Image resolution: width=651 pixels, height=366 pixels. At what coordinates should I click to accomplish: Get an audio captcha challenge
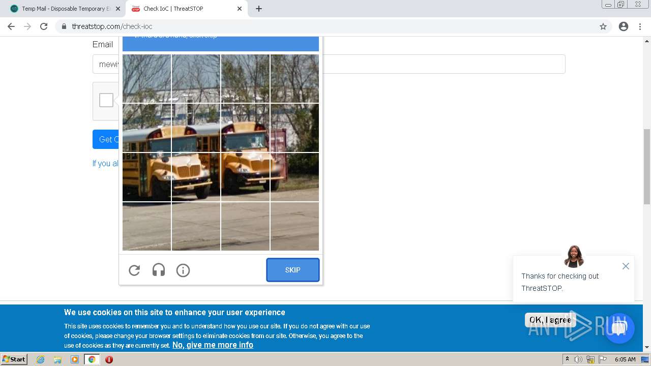(x=159, y=270)
